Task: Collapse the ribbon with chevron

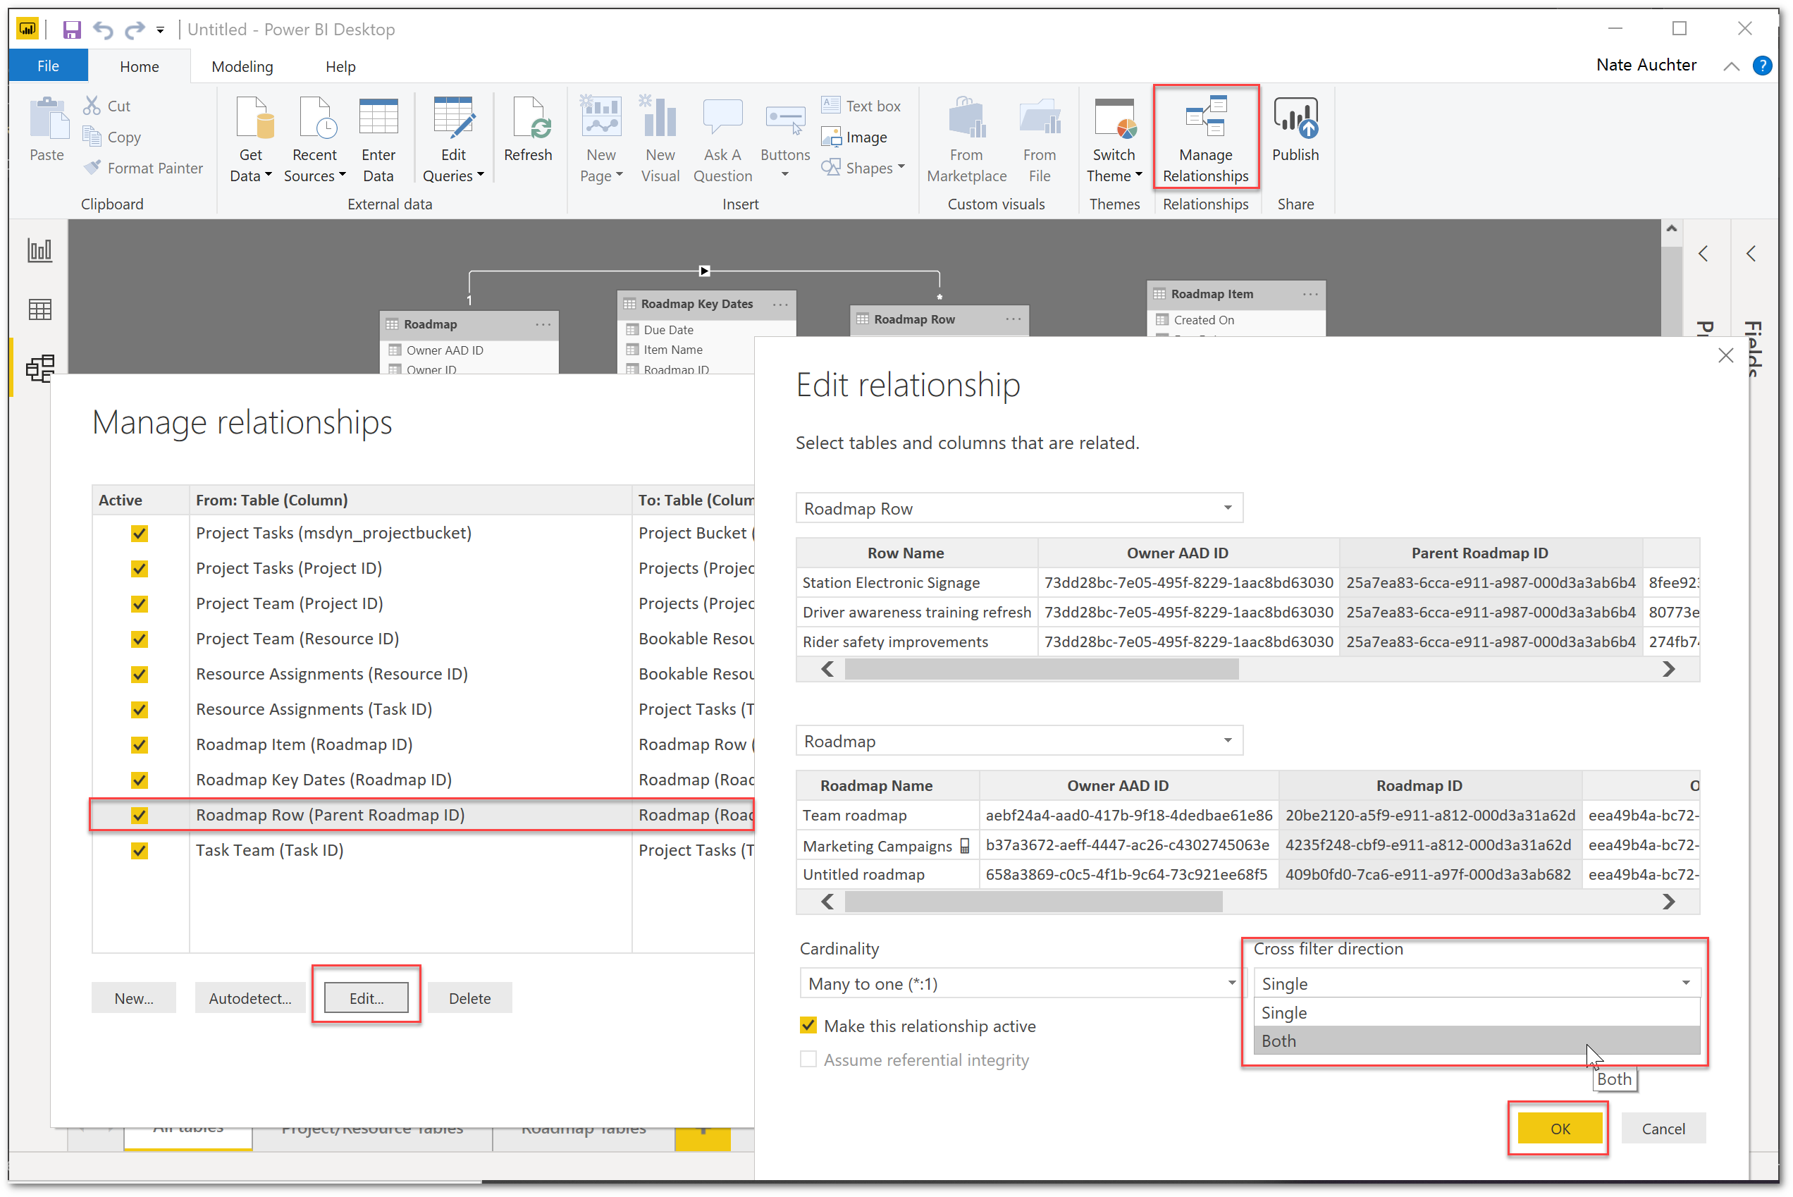Action: coord(1731,66)
